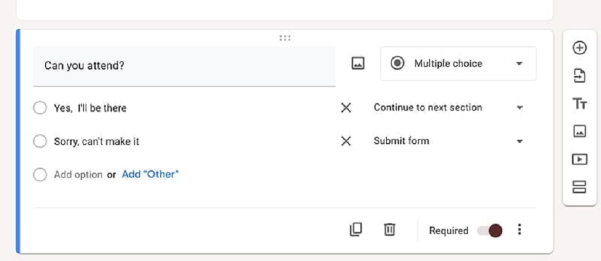
Task: Toggle the Required switch off
Action: point(489,231)
